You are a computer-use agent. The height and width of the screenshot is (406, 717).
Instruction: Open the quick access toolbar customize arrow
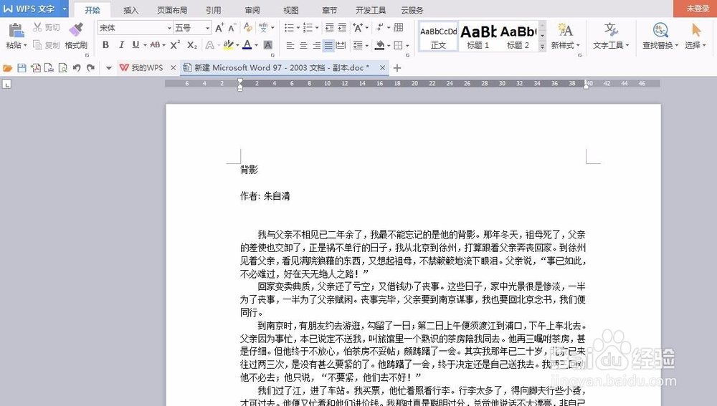[x=109, y=68]
